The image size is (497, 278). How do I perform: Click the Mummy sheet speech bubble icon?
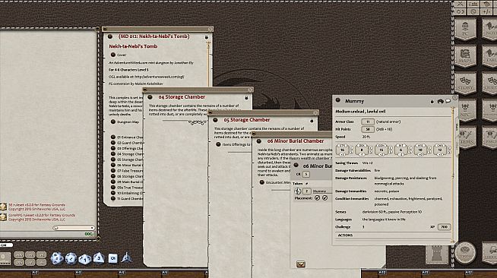[448, 101]
